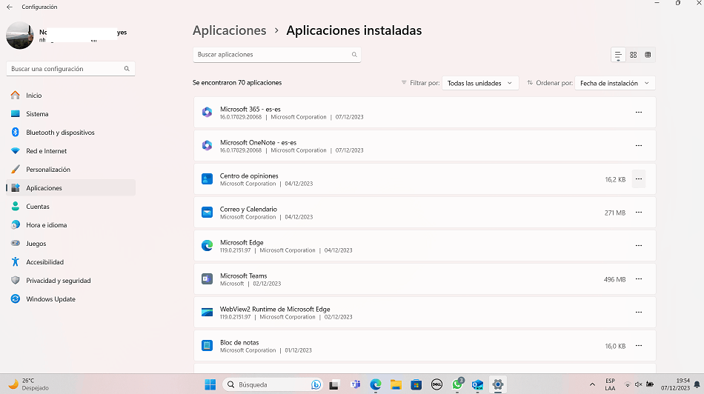Viewport: 704px width, 394px height.
Task: Switch to list view layout
Action: click(618, 55)
